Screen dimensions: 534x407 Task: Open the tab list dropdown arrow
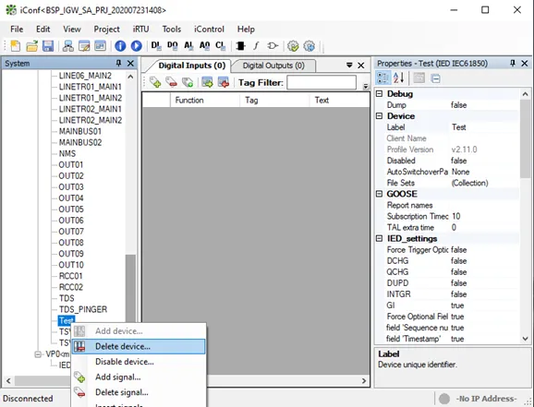[x=349, y=65]
